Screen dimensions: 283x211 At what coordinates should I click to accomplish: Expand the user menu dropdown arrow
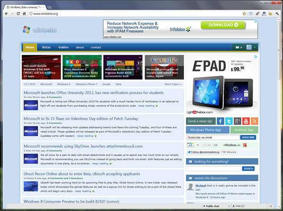(255, 47)
